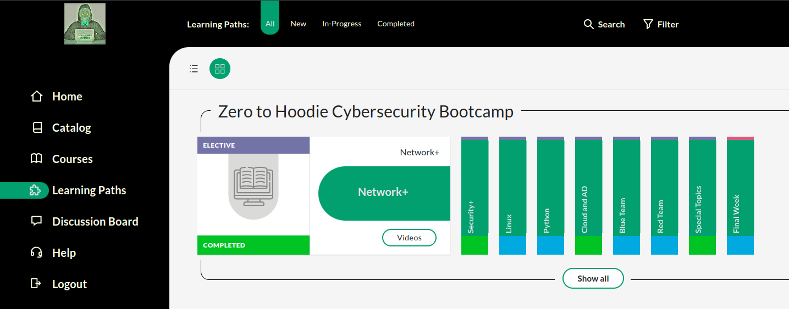Click the Help headset icon
789x309 pixels.
coord(37,253)
